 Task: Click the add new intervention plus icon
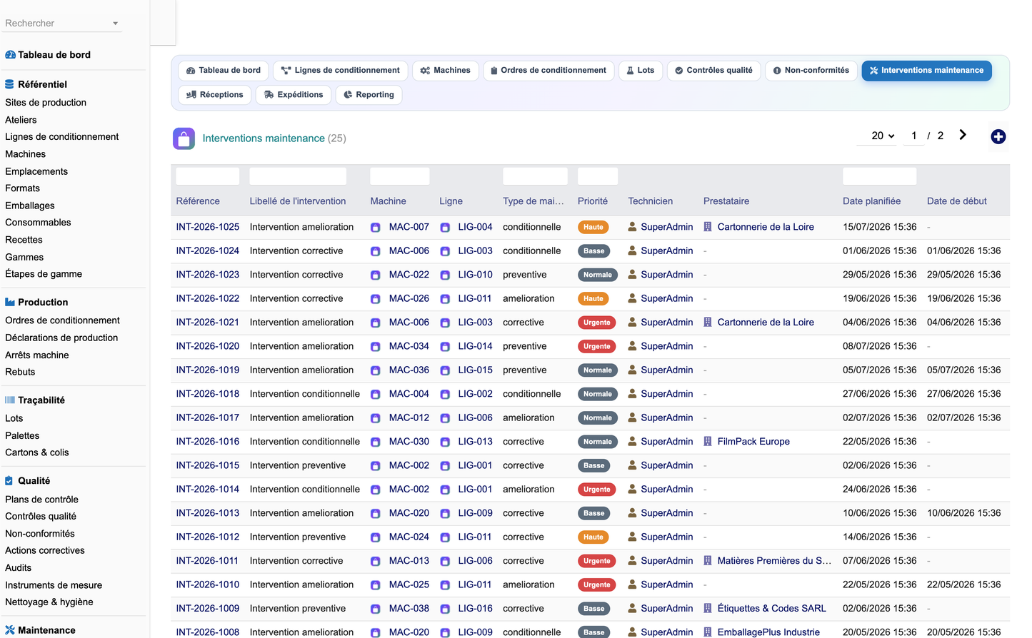coord(998,136)
